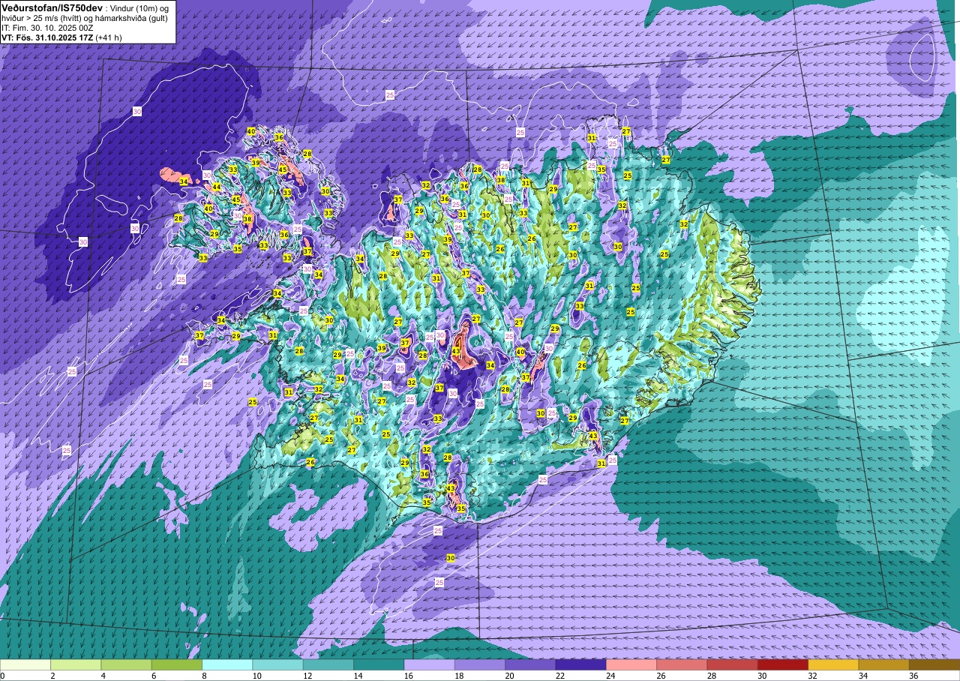The width and height of the screenshot is (960, 681).
Task: Select the 14–16 dark teal legend swatch
Action: click(379, 664)
